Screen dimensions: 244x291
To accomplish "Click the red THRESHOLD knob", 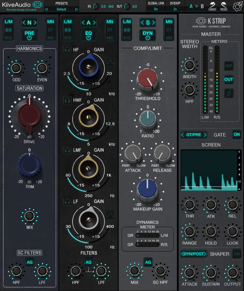I will [147, 79].
